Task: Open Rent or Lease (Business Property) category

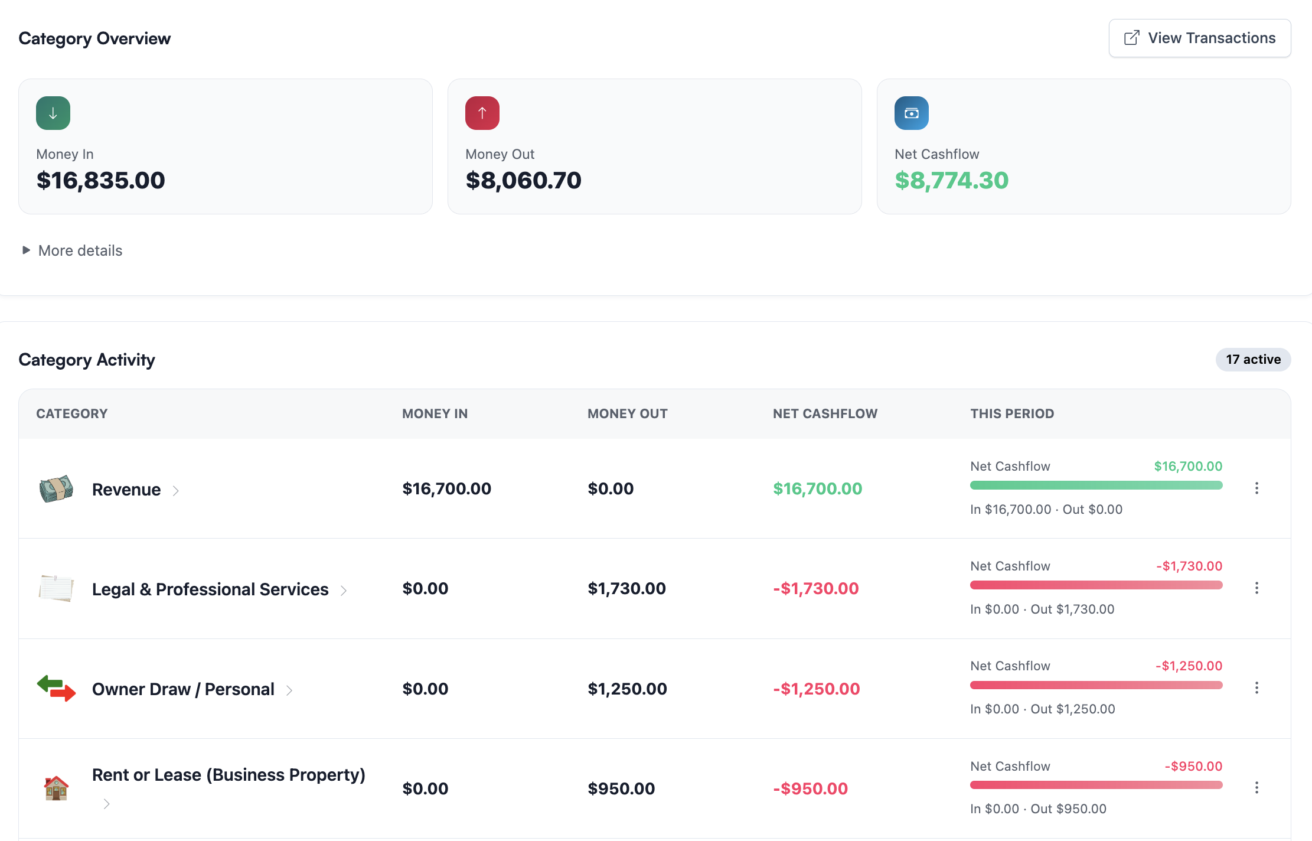Action: pyautogui.click(x=229, y=775)
